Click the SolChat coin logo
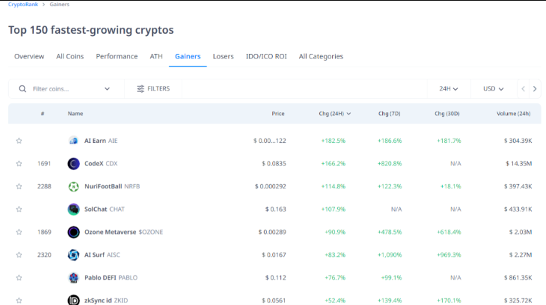The width and height of the screenshot is (546, 305). point(73,209)
